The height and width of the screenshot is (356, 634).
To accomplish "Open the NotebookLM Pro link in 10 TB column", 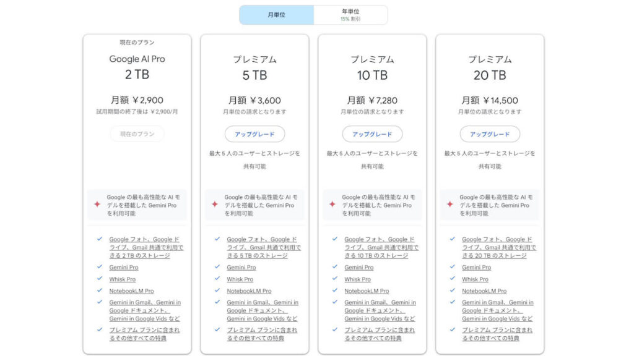I will [367, 290].
